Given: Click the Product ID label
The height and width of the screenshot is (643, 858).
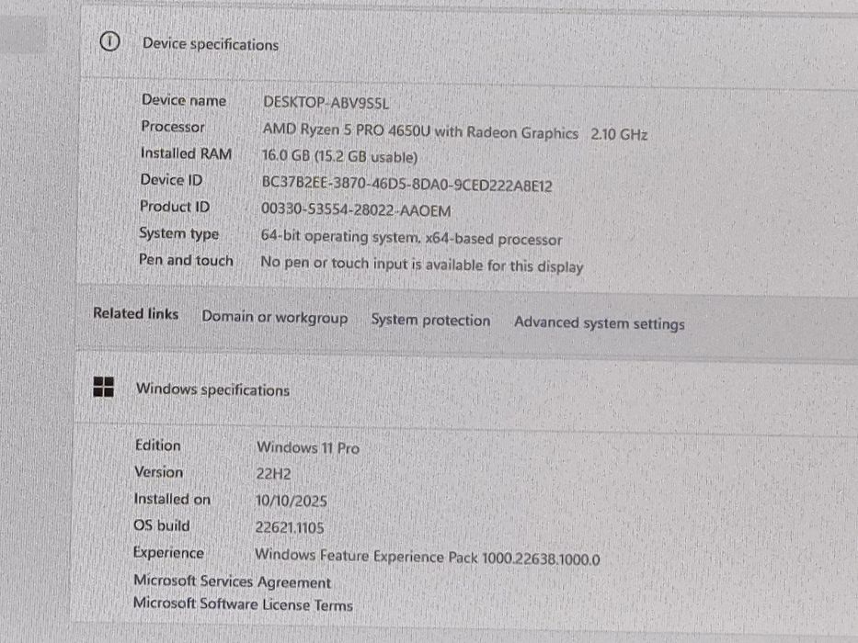Looking at the screenshot, I should (x=175, y=206).
